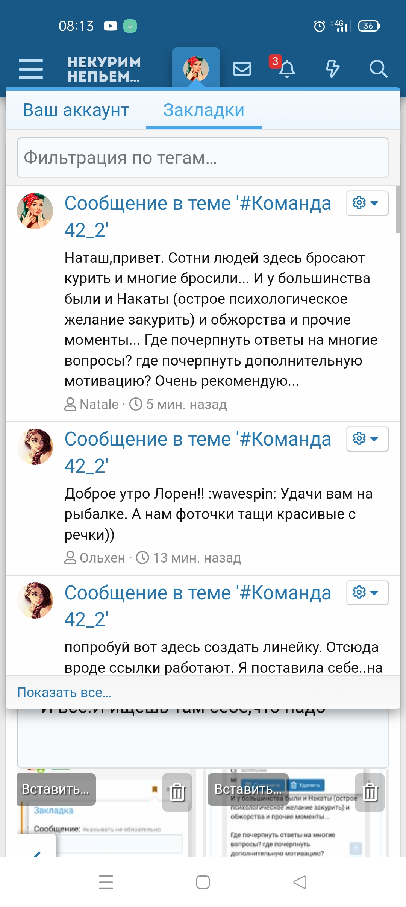Viewport: 406px width, 907px height.
Task: Open gear menu on Ольхен's bookmark
Action: point(367,439)
